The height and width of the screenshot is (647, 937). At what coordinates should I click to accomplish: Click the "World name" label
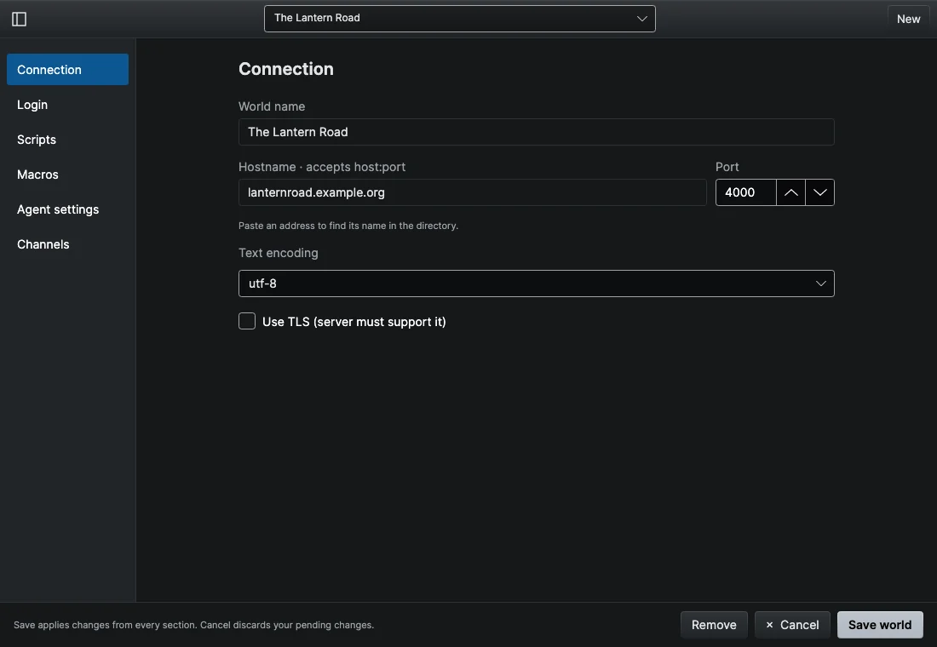[272, 106]
